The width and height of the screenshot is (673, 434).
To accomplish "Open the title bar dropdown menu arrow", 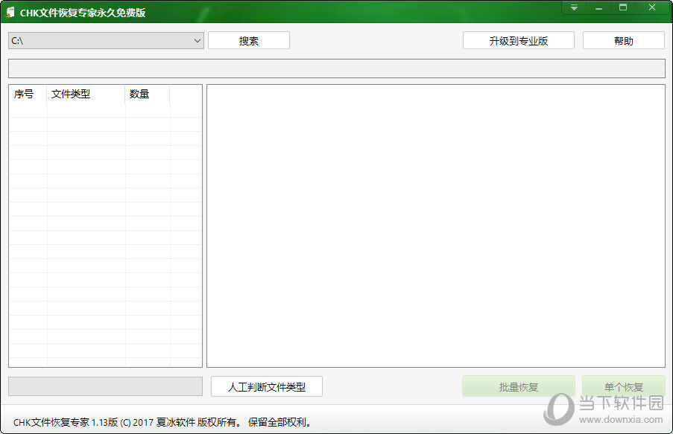I will (574, 7).
